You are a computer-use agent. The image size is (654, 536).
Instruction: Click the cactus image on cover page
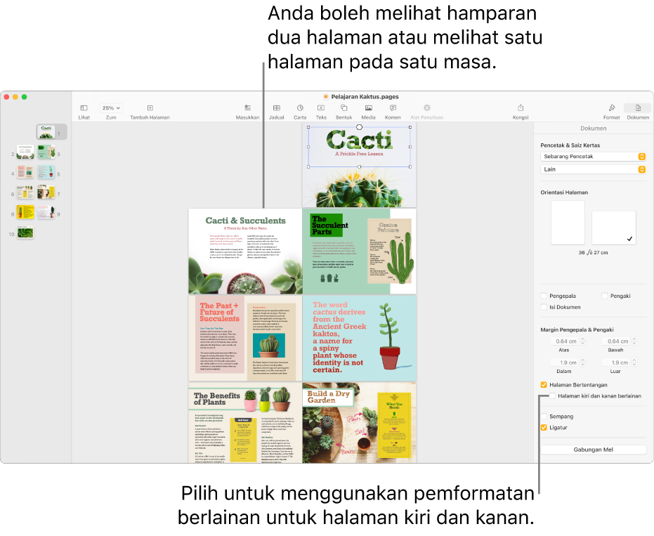359,188
